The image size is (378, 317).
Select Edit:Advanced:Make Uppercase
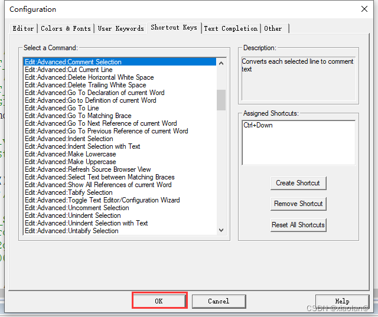click(x=120, y=162)
